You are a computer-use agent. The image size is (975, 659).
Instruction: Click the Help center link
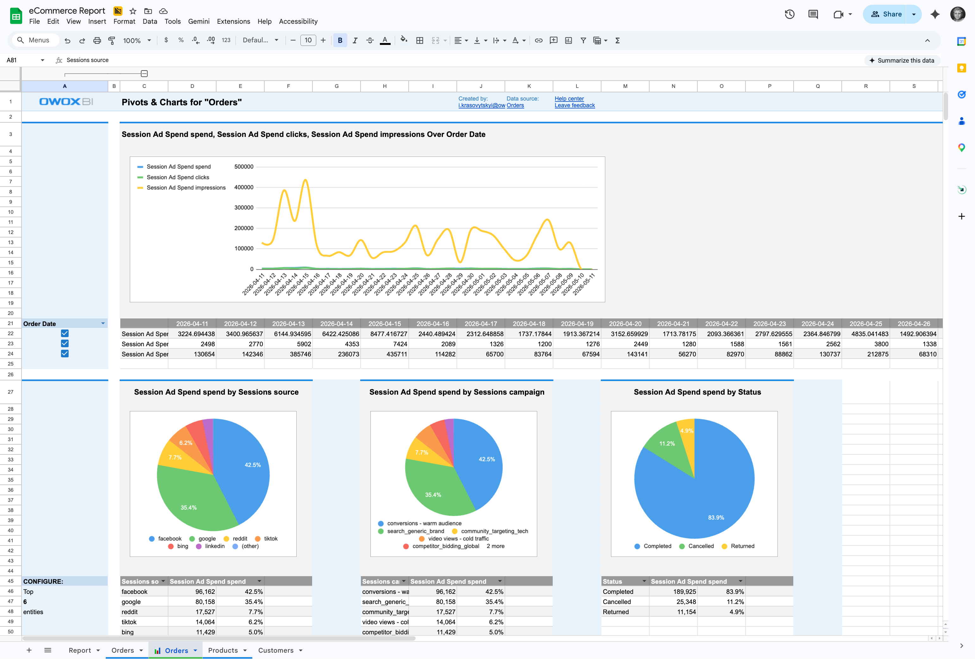tap(569, 99)
